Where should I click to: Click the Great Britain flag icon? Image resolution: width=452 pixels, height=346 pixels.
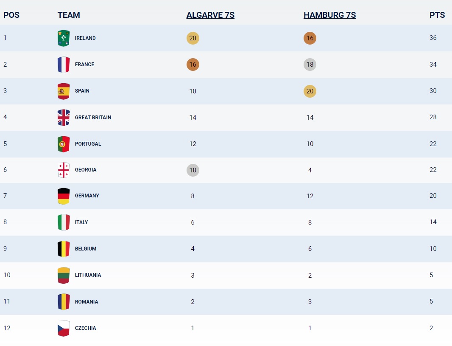coord(64,118)
